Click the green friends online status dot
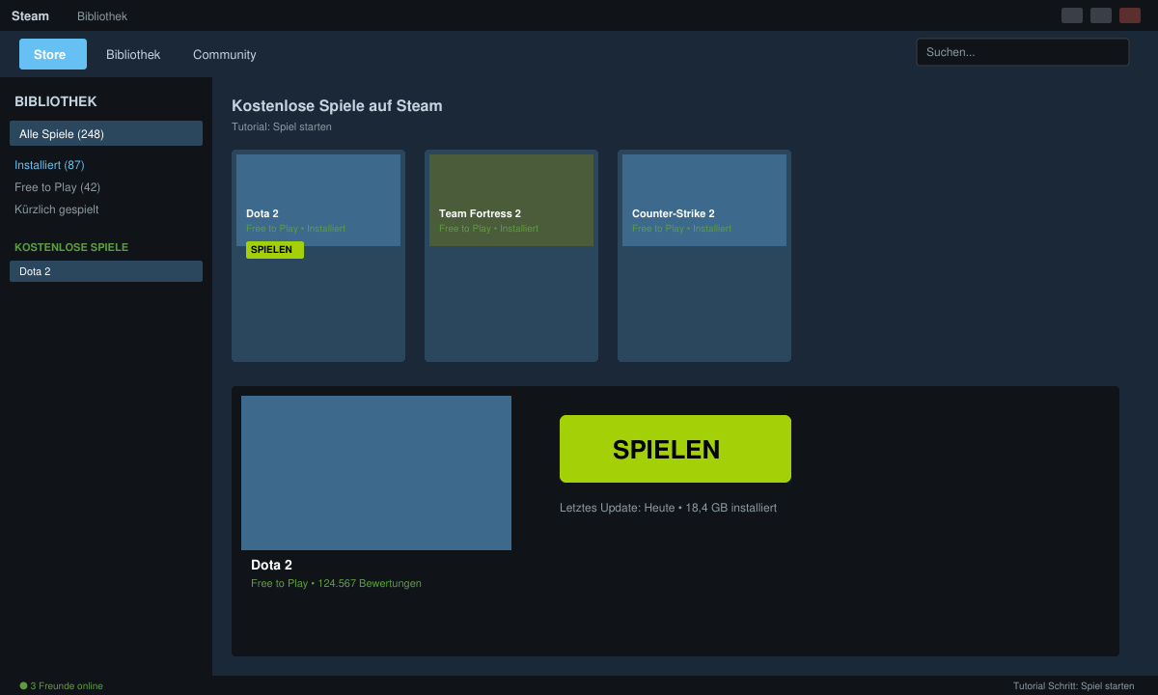The image size is (1158, 695). 23,686
